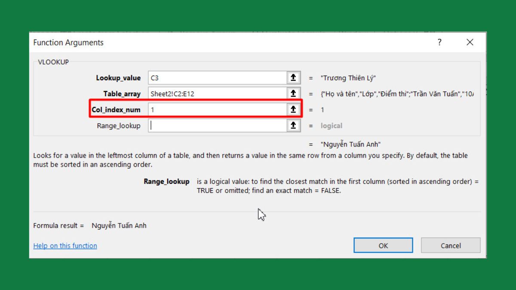Click the Cancel button
Screen dimensions: 516x290
(451, 245)
